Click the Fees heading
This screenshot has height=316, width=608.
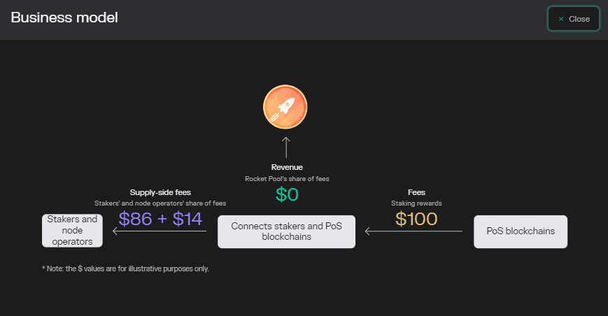(x=416, y=192)
